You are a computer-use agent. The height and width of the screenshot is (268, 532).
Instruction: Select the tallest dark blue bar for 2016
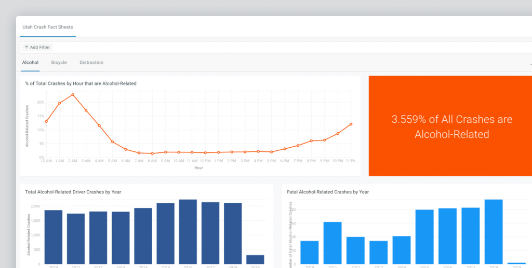[188, 232]
